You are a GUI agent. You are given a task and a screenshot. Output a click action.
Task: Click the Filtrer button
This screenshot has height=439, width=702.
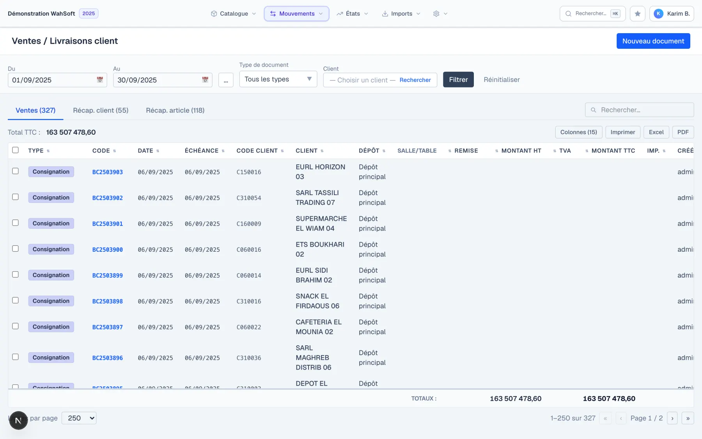458,80
